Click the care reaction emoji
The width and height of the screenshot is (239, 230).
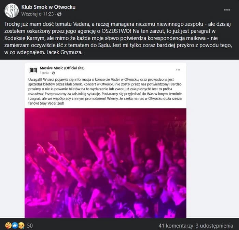coord(8,226)
